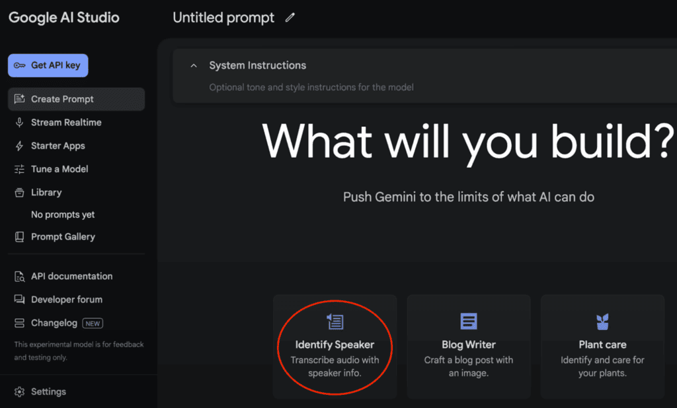This screenshot has height=408, width=677.
Task: Open the Prompt Gallery
Action: coord(77,237)
